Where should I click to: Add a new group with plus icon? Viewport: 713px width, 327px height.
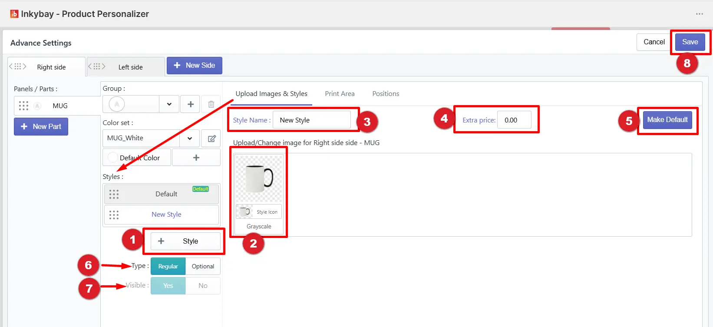point(190,104)
